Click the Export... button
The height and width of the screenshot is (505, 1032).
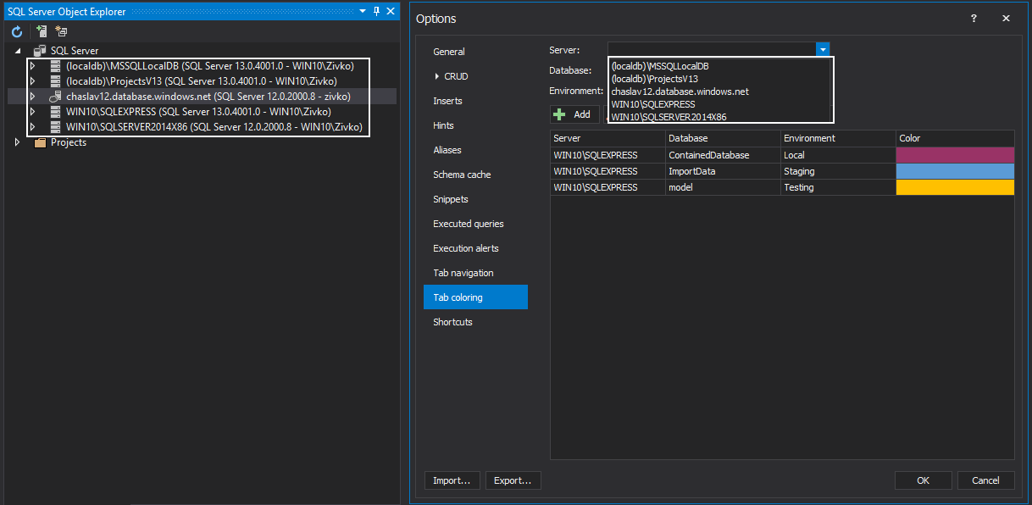point(513,480)
